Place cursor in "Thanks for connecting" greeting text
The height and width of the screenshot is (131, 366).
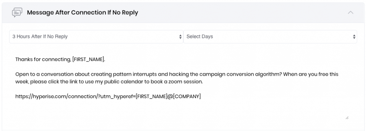coord(43,60)
